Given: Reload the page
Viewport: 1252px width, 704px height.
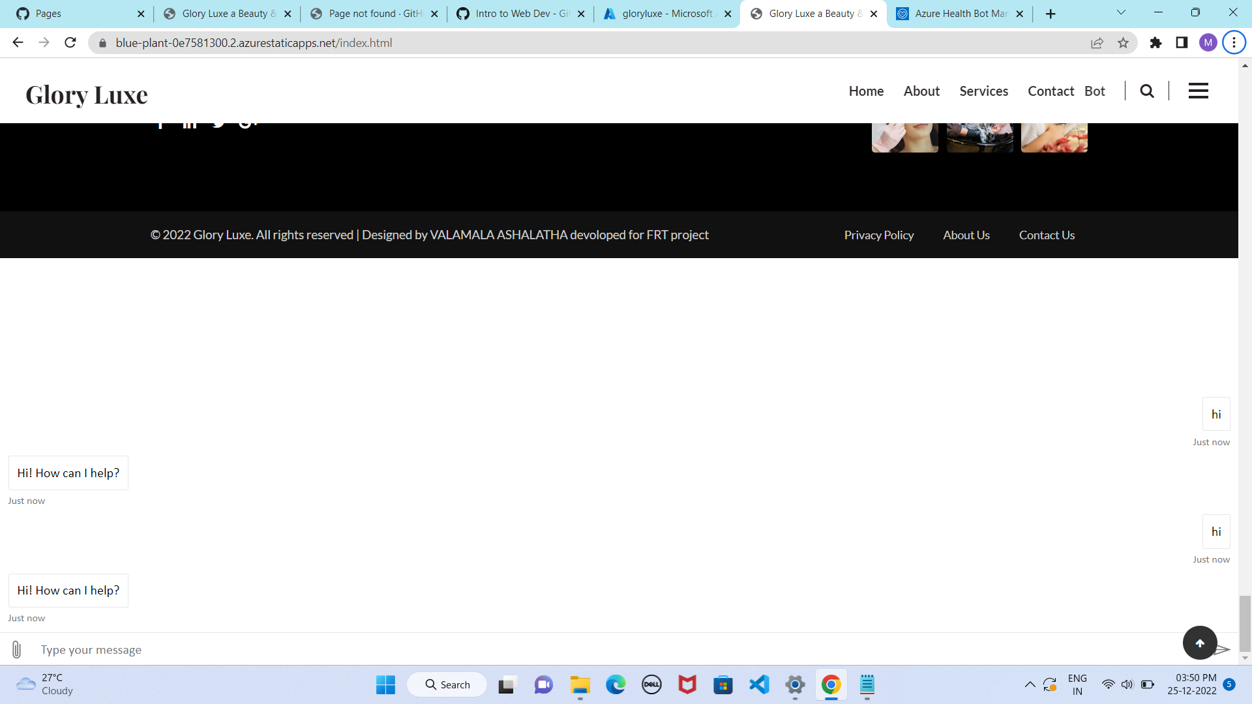Looking at the screenshot, I should (x=70, y=43).
